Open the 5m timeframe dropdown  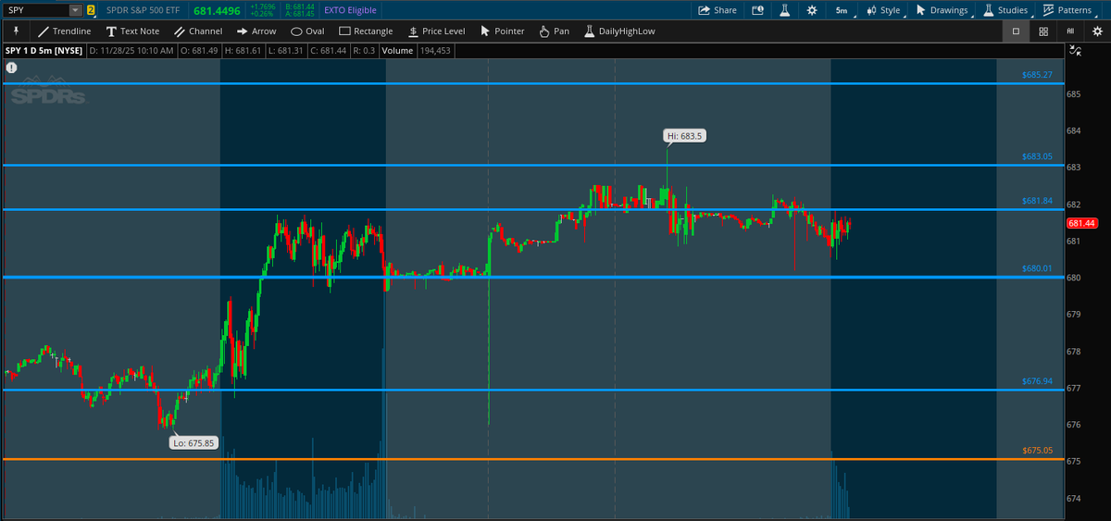[842, 10]
